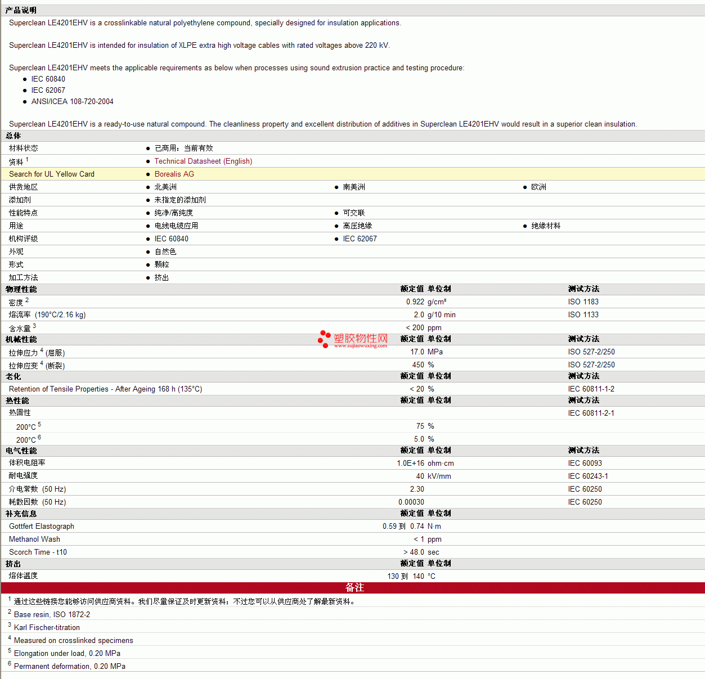Select the volume resistivity value 1.0E+16
705x679 pixels.
pyautogui.click(x=411, y=463)
